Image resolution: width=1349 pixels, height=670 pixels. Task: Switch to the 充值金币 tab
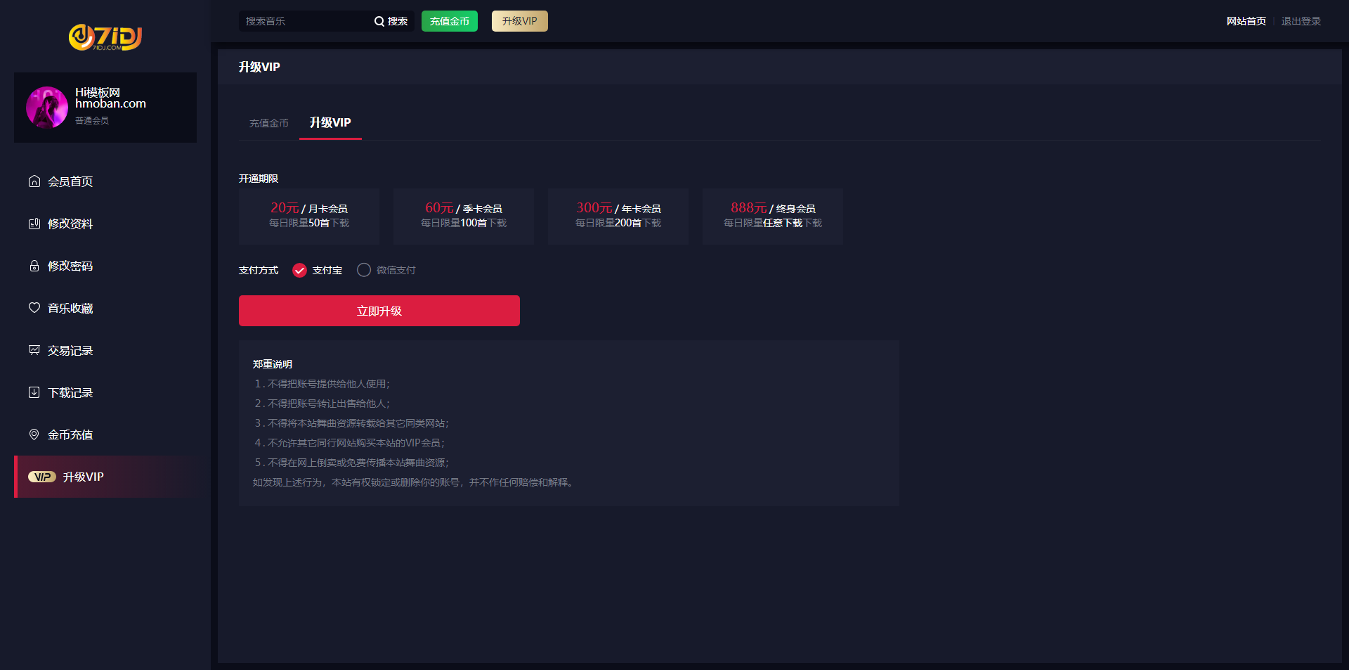pyautogui.click(x=269, y=123)
